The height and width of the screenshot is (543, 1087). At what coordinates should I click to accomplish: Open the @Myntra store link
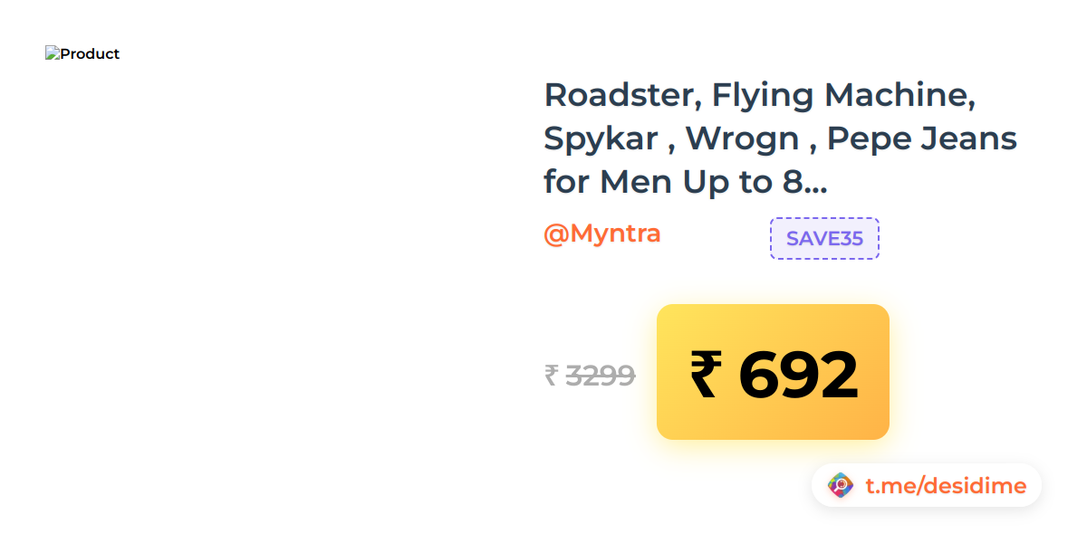point(602,233)
